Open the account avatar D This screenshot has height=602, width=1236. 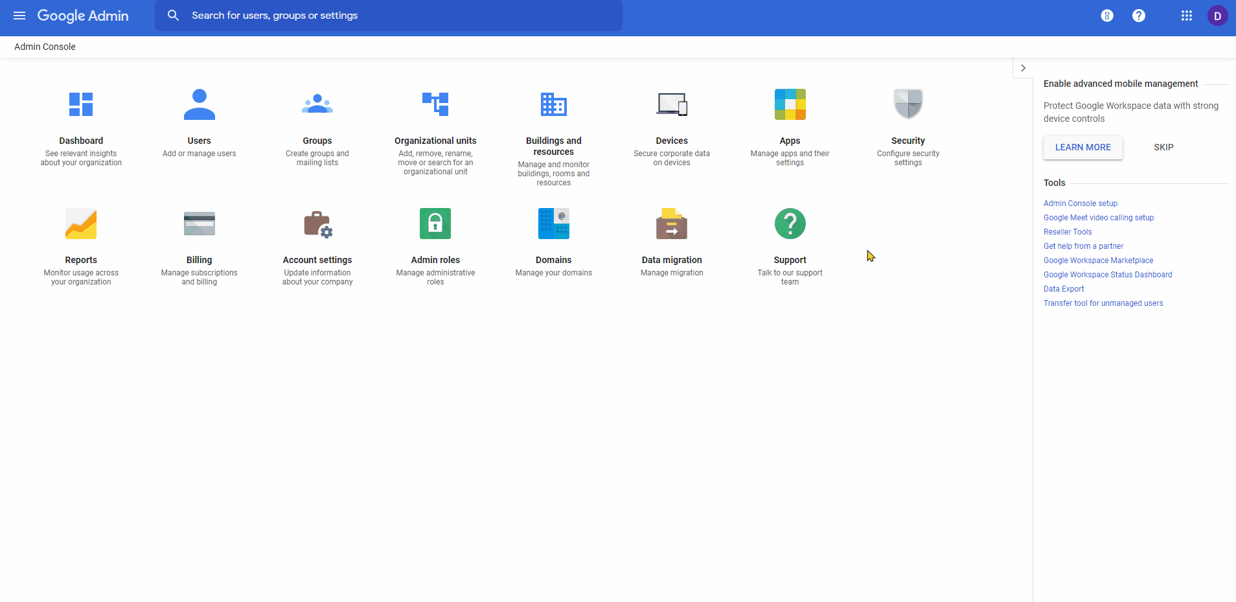tap(1218, 16)
